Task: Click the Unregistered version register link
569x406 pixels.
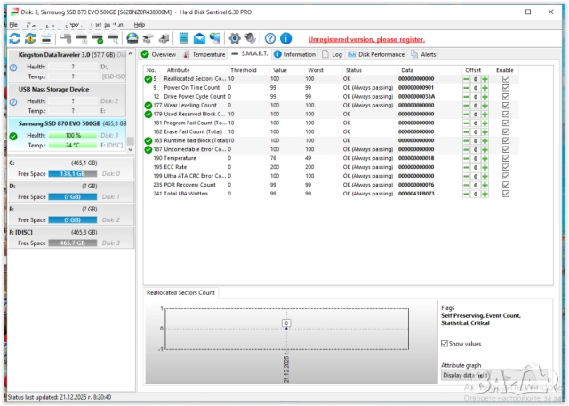Action: [x=366, y=40]
